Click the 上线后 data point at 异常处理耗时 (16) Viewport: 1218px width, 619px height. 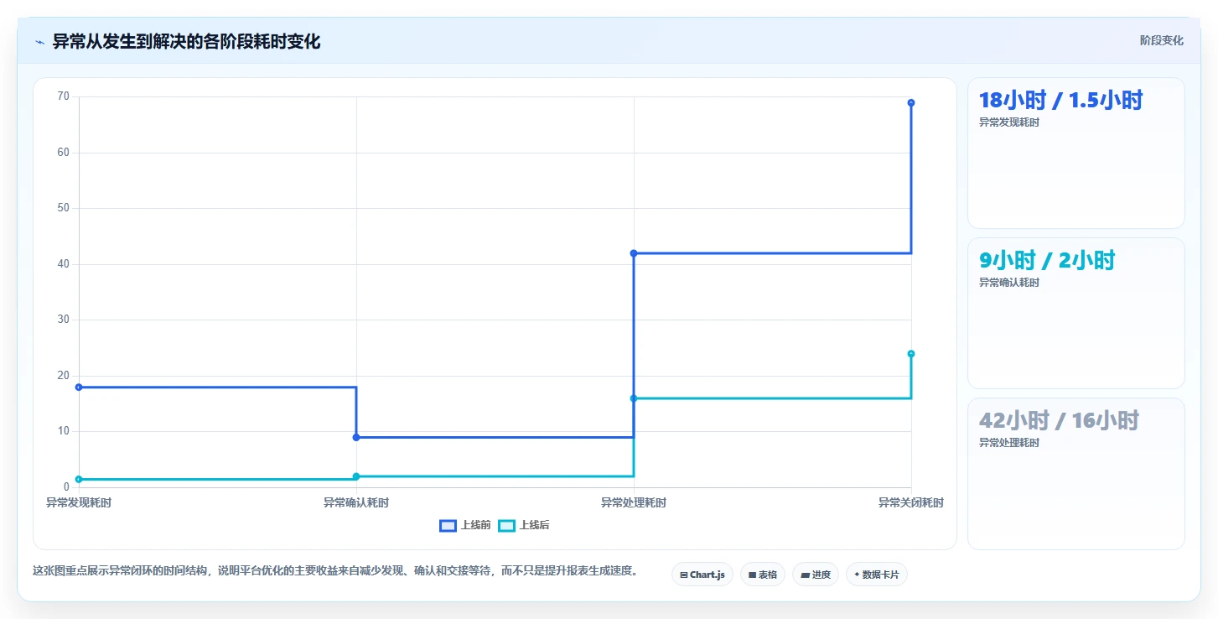click(634, 398)
